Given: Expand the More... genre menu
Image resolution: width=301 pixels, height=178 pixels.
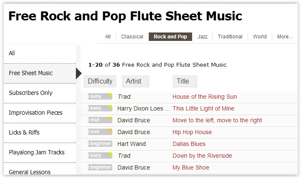Looking at the screenshot, I should coord(284,37).
